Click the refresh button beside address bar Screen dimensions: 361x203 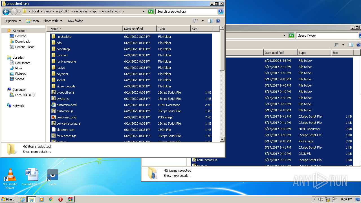click(x=151, y=12)
